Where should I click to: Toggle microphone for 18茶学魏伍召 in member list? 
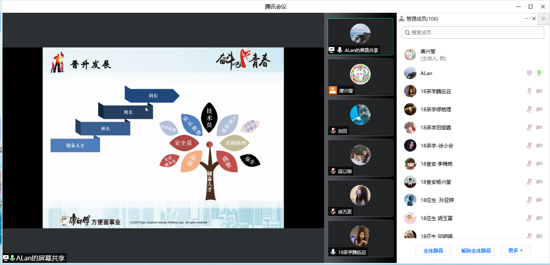pos(529,91)
